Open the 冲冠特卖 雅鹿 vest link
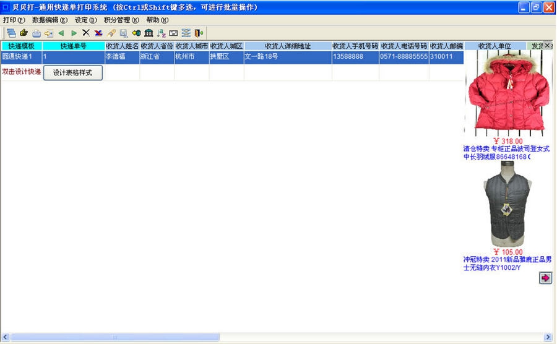557x344 pixels. (507, 264)
